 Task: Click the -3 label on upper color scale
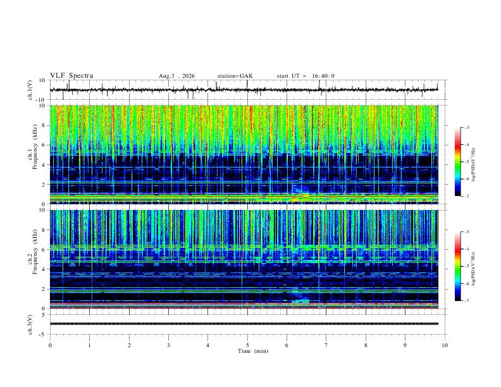tap(466, 127)
